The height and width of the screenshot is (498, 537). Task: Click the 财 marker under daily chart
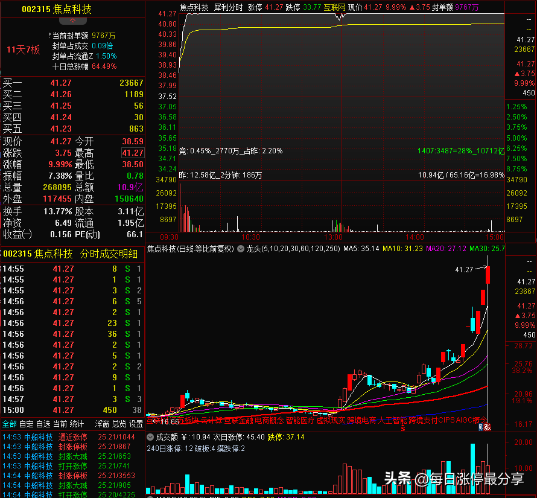[x=481, y=427]
